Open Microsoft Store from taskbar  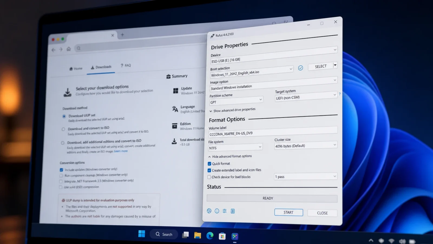click(222, 236)
